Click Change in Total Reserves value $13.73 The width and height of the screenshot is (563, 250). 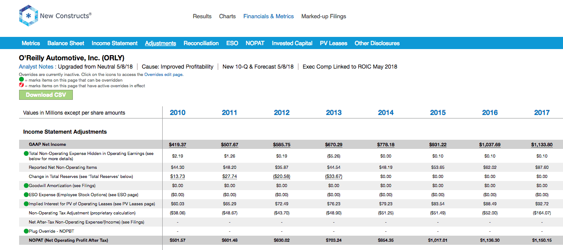click(177, 176)
